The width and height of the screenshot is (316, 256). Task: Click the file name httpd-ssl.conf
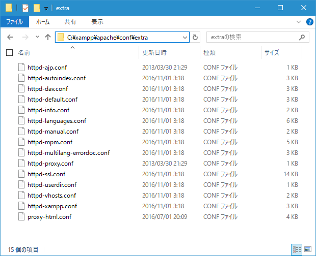click(x=46, y=174)
